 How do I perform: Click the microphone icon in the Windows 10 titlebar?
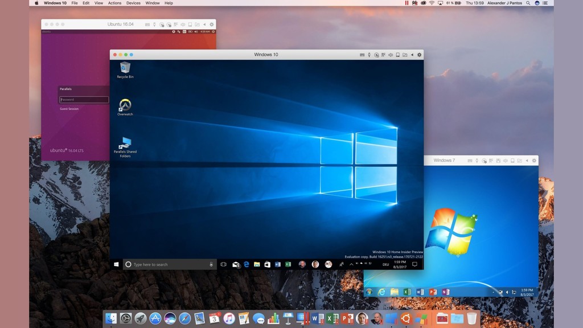point(369,55)
